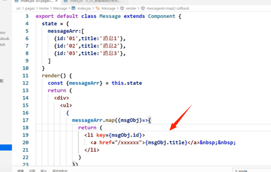Click line number 20 in the gutter
271x172 pixels.
25,142
